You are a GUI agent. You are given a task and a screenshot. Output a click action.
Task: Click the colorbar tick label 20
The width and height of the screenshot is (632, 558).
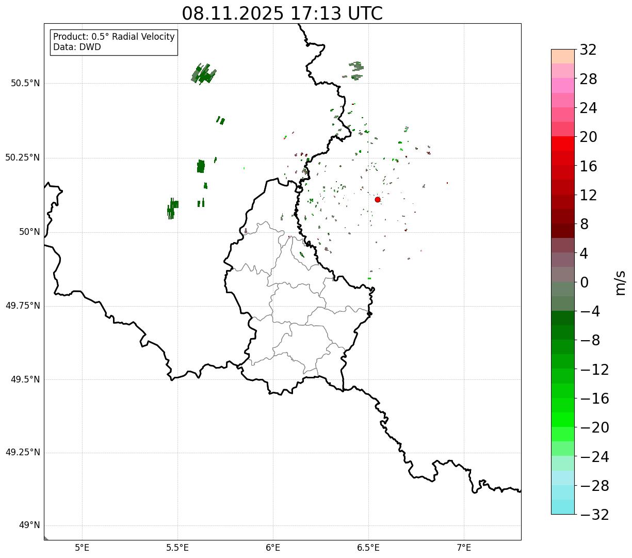(588, 137)
